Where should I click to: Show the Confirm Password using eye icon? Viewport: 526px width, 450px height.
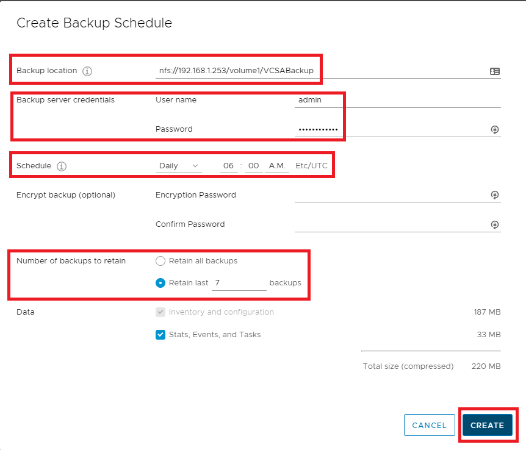(x=495, y=224)
